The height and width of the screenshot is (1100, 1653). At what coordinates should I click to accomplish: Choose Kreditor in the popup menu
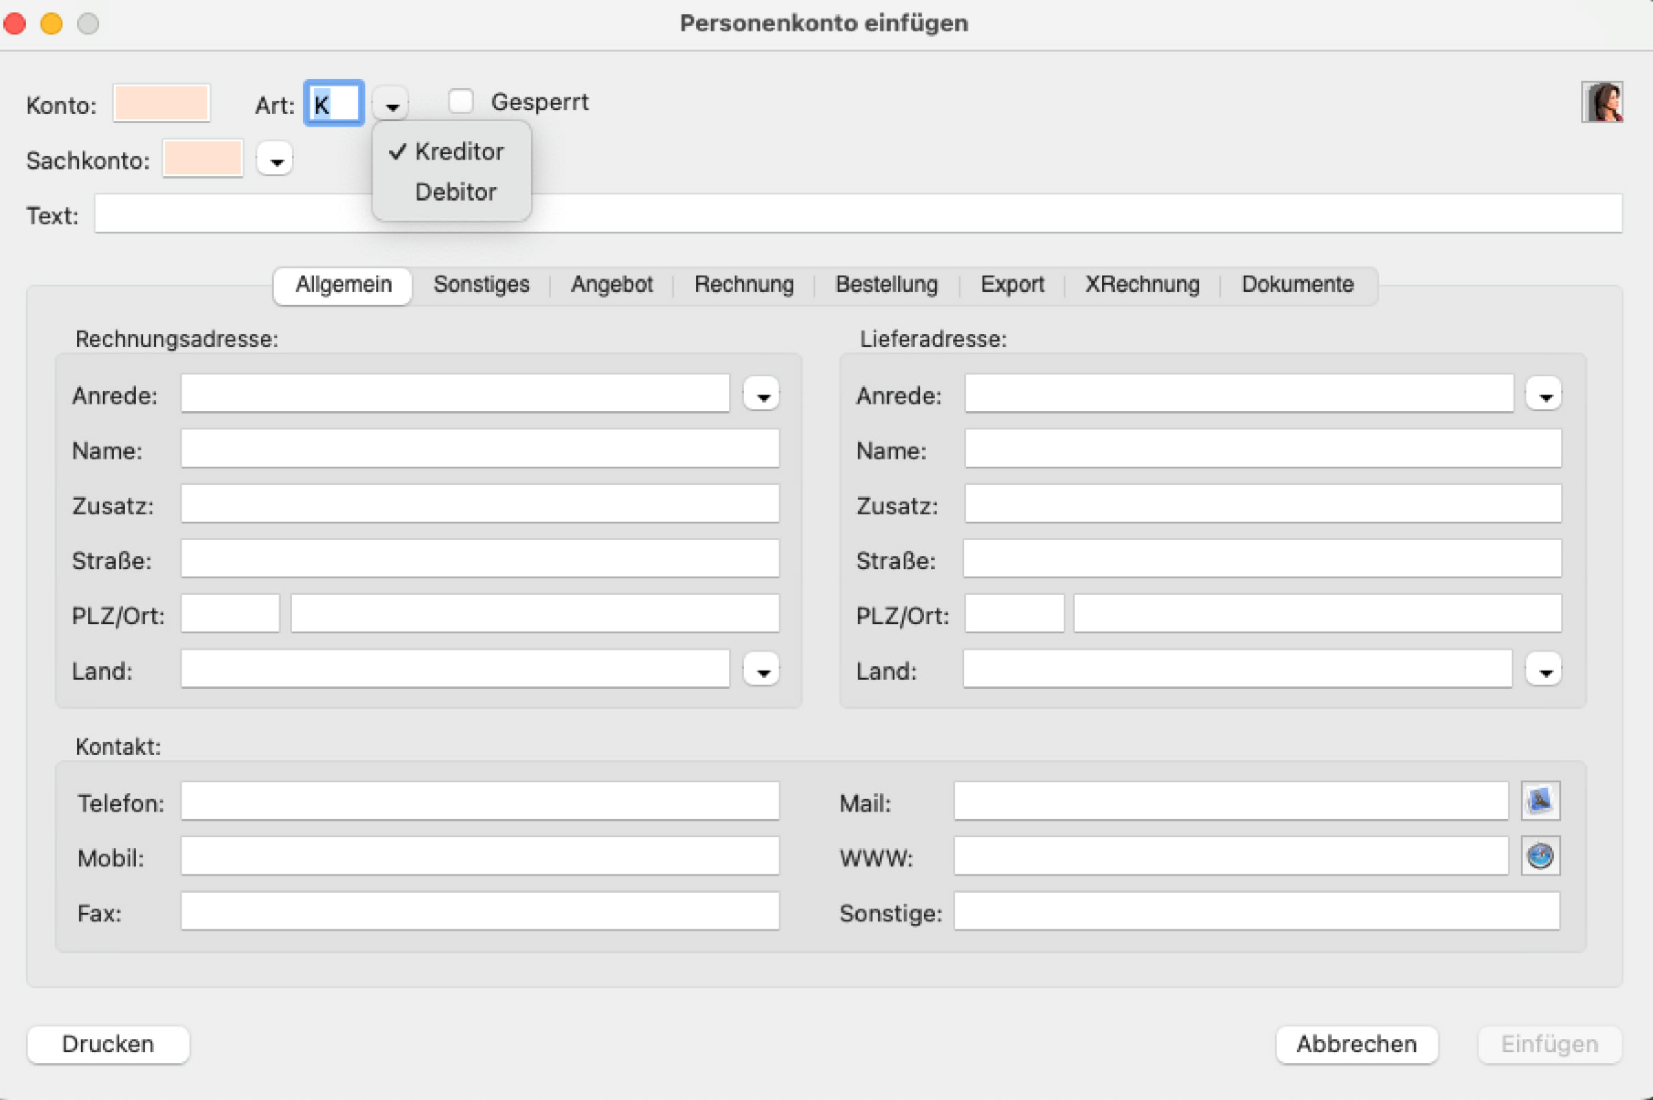[x=459, y=152]
